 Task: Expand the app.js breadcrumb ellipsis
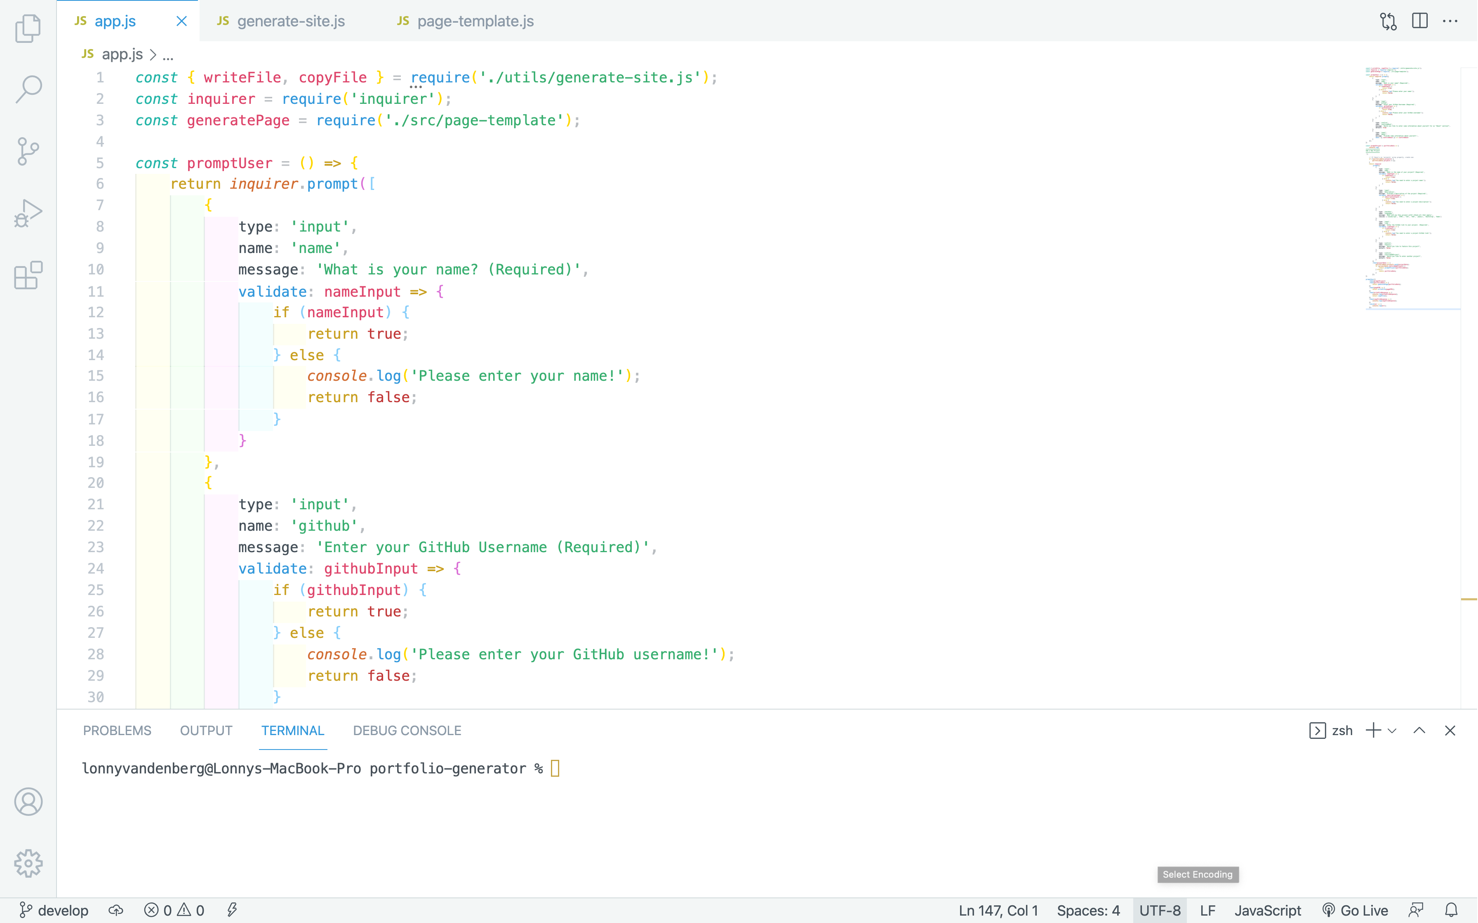point(169,54)
